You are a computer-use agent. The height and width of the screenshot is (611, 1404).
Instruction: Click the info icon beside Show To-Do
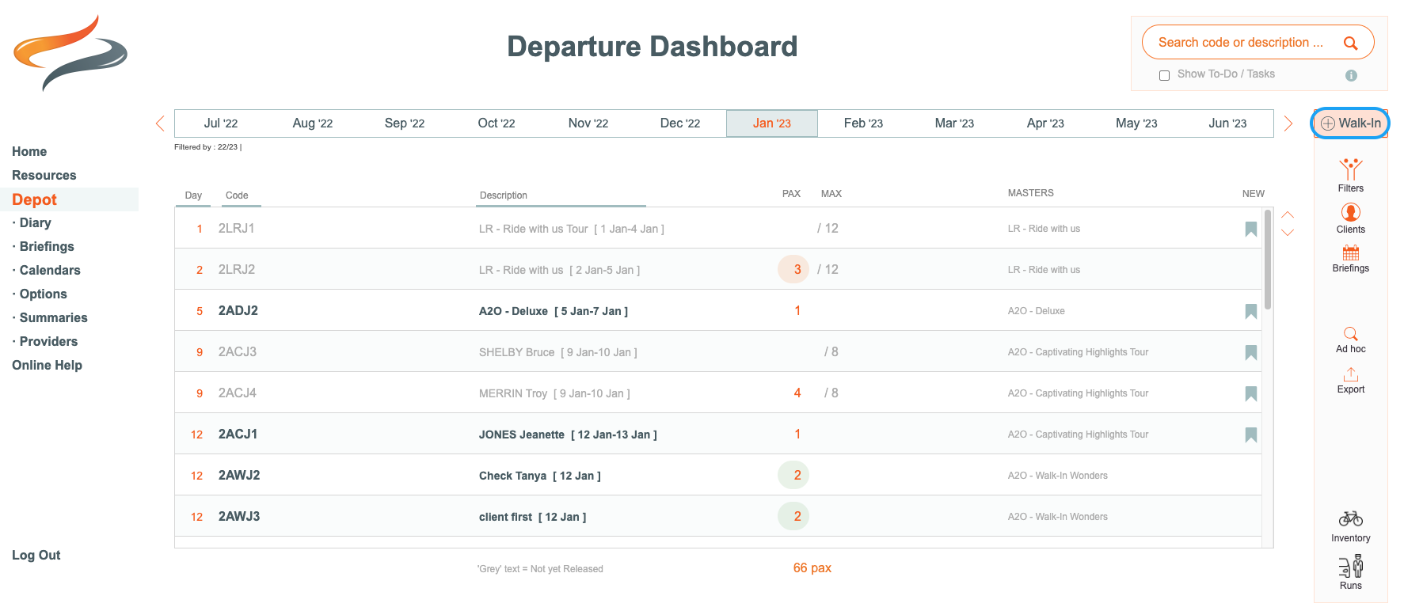point(1351,75)
